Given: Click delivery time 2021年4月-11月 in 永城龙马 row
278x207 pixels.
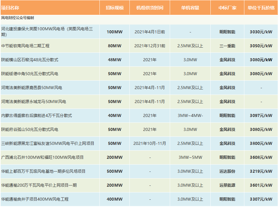Looking at the screenshot, I should pos(150,102).
